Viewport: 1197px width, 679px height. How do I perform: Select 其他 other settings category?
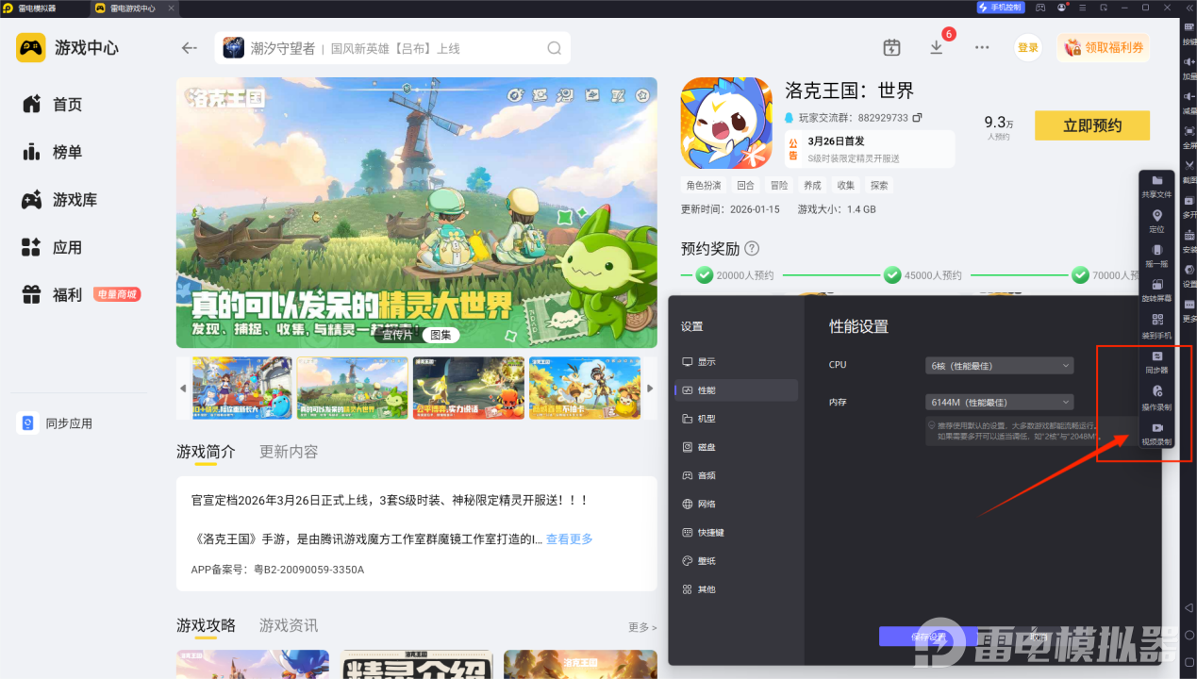(737, 588)
